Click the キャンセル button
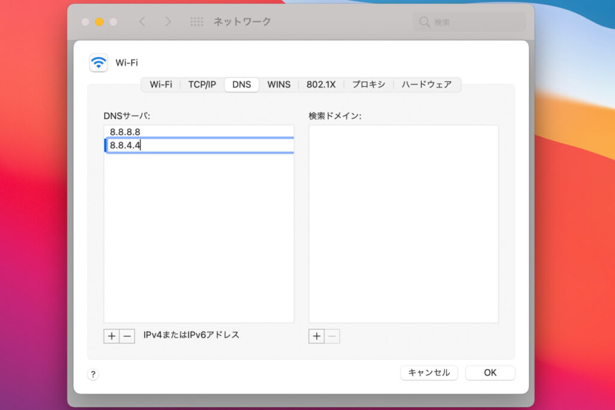The image size is (615, 410). [x=429, y=373]
